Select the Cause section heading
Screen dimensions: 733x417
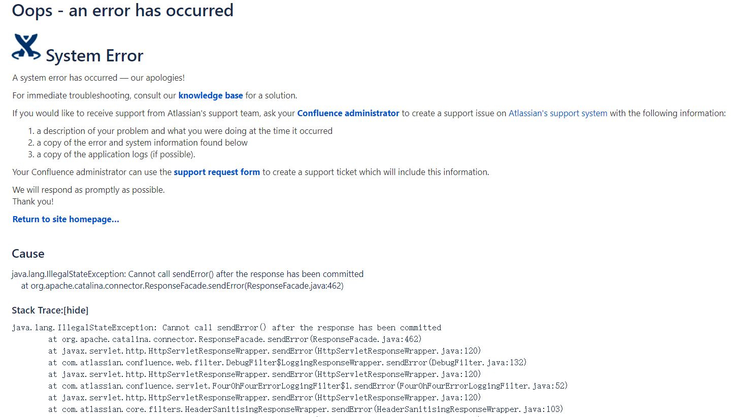28,254
